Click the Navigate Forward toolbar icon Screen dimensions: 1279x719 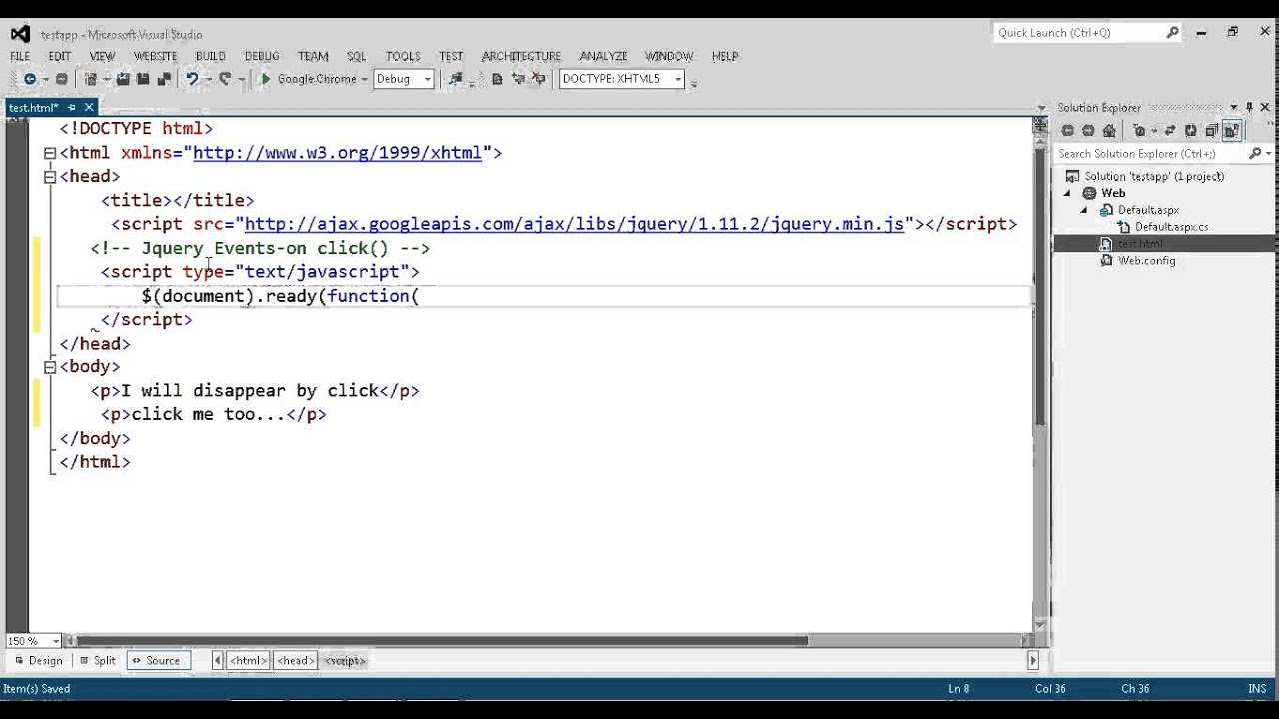(62, 79)
